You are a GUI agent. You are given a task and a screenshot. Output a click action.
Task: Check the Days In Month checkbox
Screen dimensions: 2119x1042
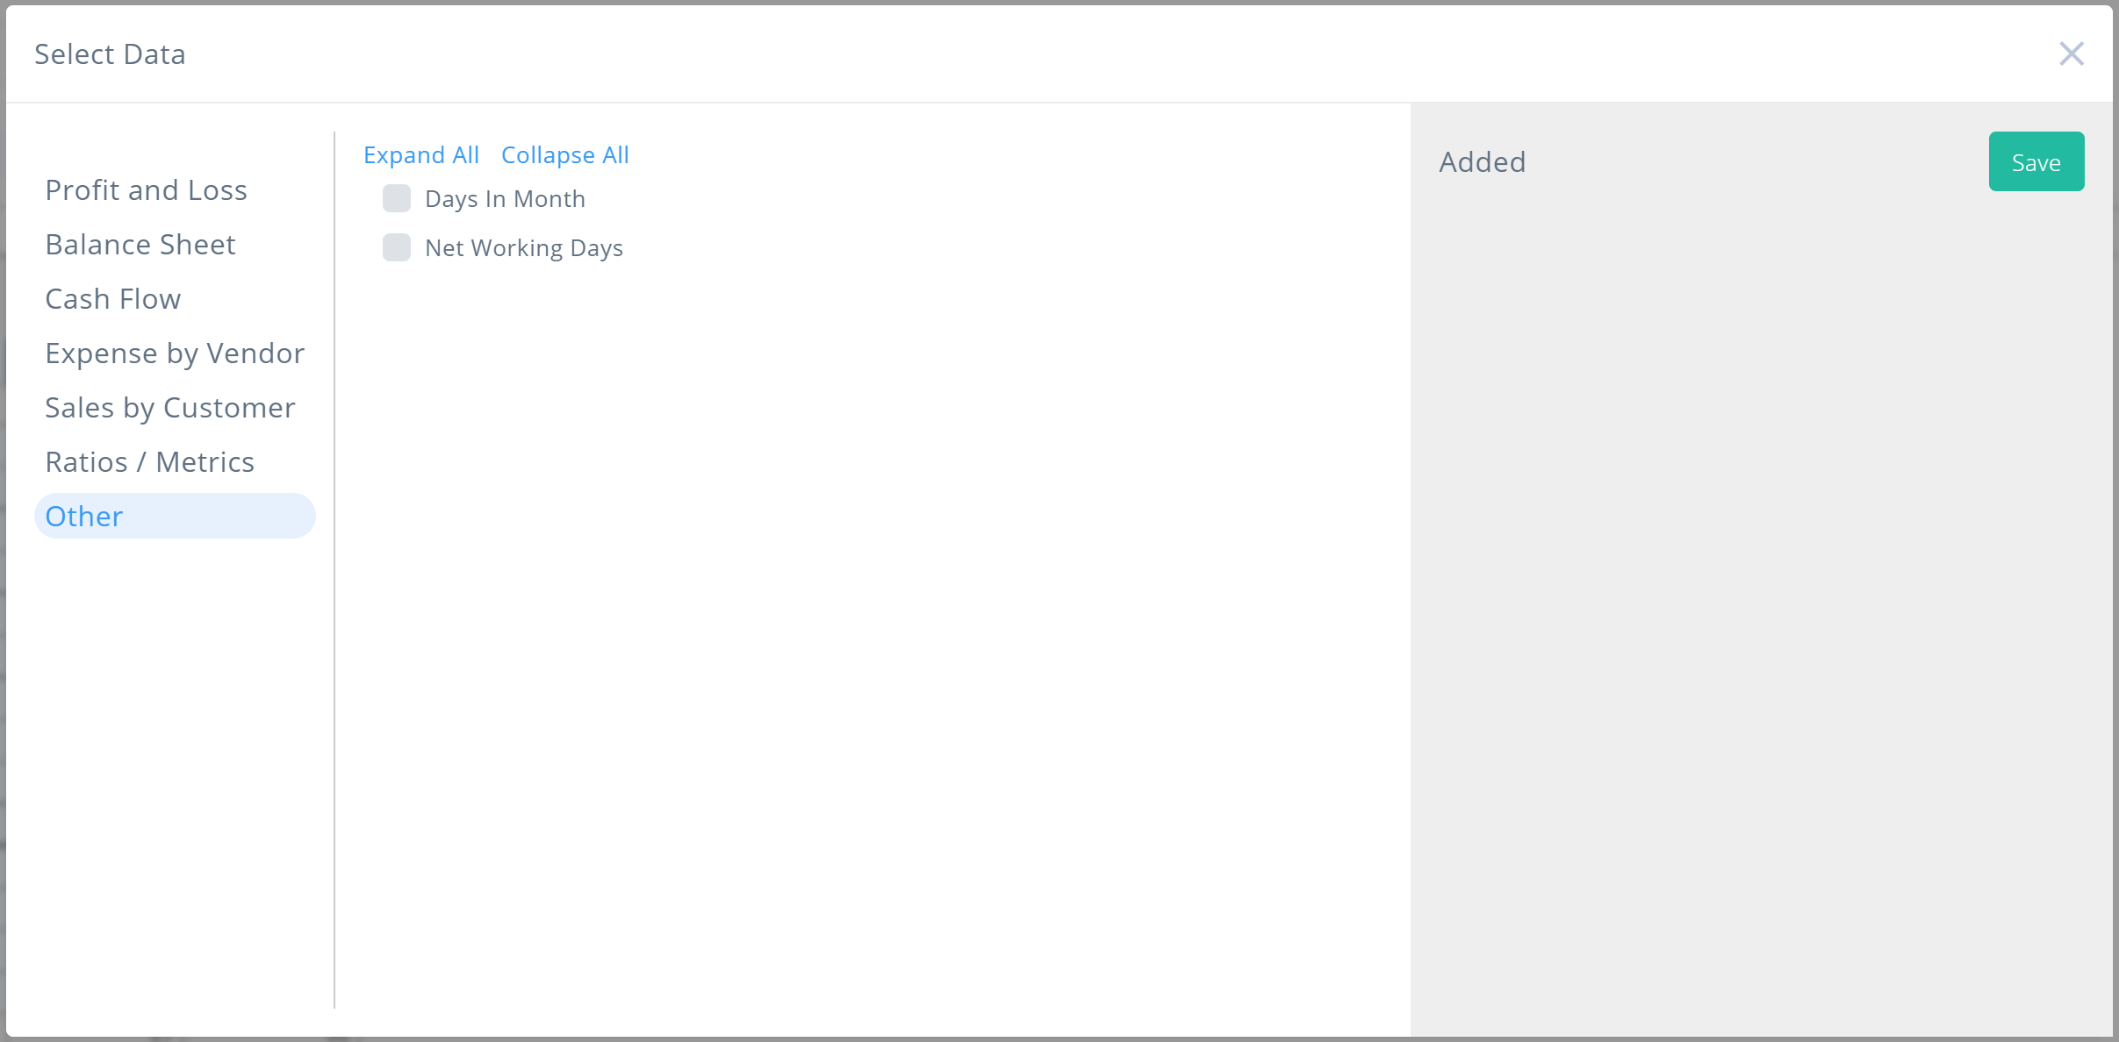coord(397,199)
